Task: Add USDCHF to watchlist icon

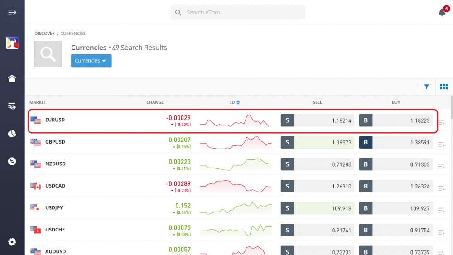Action: click(441, 232)
